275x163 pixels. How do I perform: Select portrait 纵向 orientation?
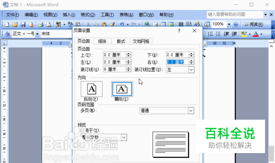(91, 89)
